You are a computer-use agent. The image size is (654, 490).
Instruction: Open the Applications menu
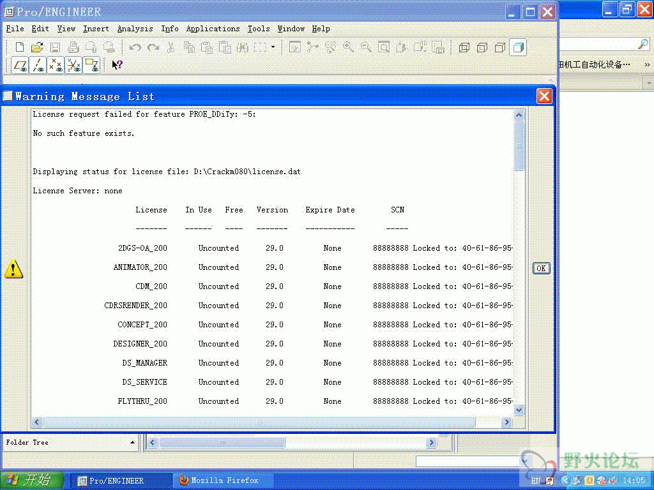click(213, 29)
